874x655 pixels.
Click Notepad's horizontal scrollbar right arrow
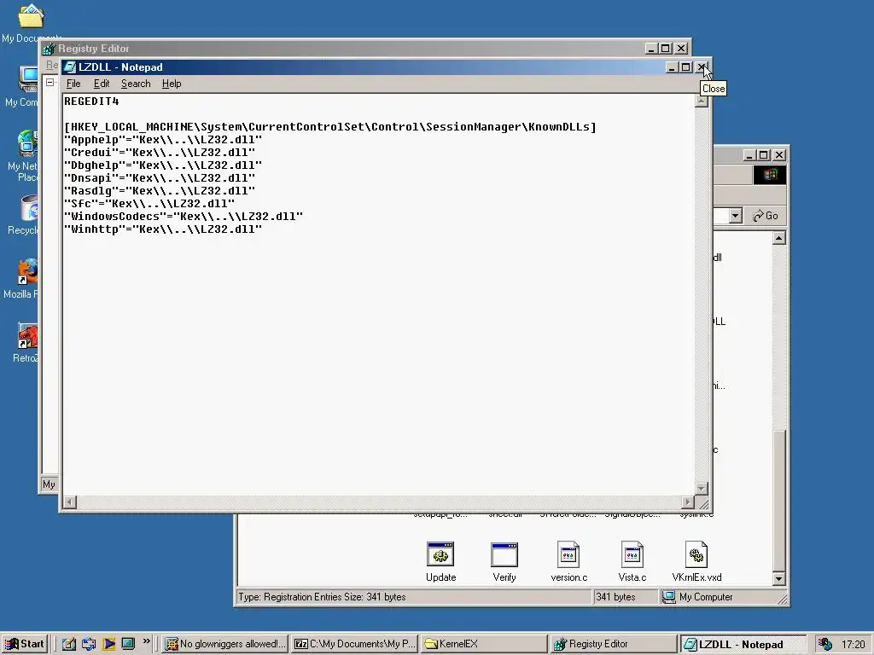point(688,501)
